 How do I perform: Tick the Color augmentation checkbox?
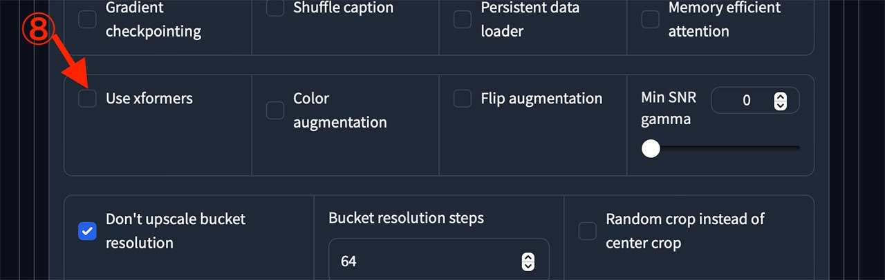click(x=275, y=110)
